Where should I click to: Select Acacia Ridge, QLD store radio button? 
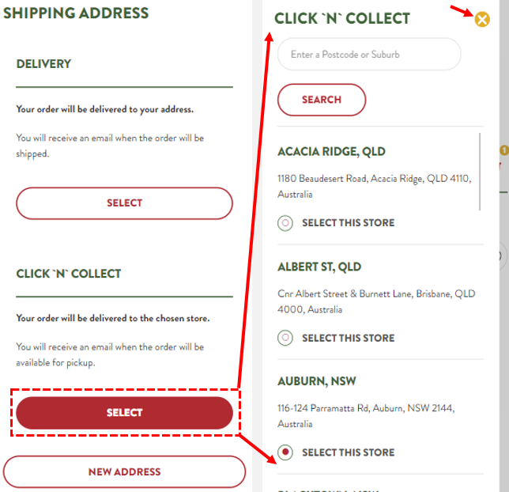point(285,223)
